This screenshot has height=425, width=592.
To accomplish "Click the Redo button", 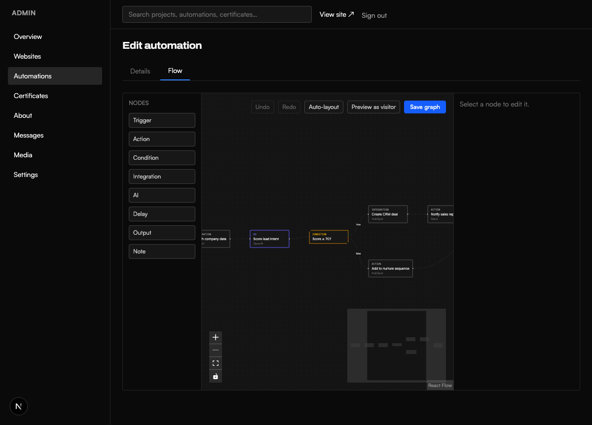I will pos(289,107).
